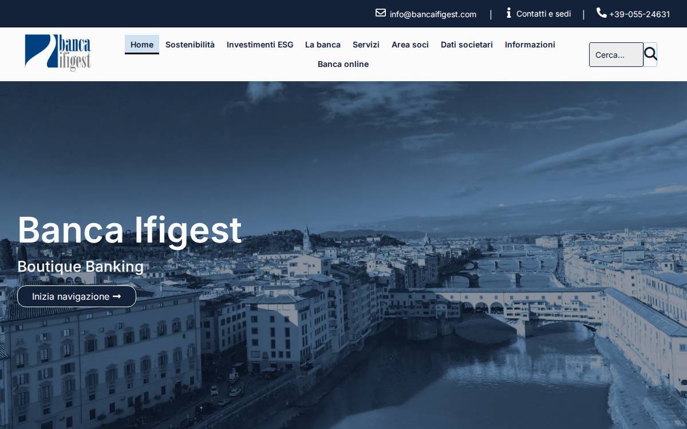Click the Banca Ifigest logo
This screenshot has width=687, height=429.
coord(58,52)
